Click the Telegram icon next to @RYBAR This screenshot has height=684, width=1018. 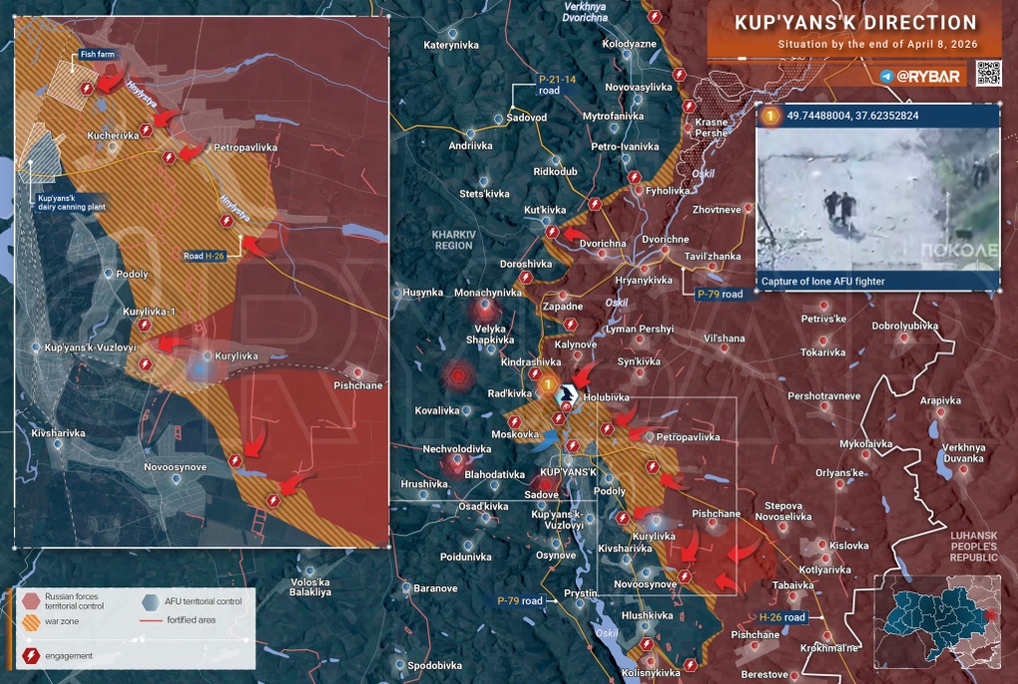(x=886, y=76)
